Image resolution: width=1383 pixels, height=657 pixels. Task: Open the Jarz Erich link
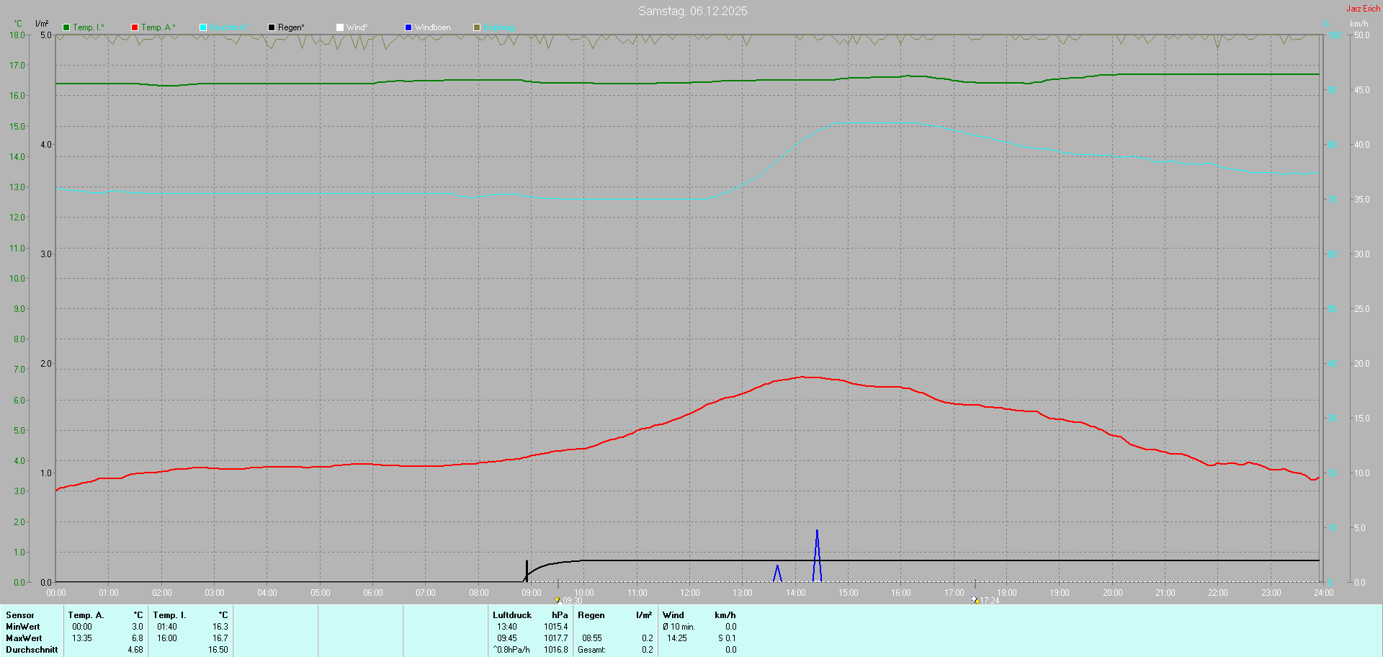(1364, 9)
